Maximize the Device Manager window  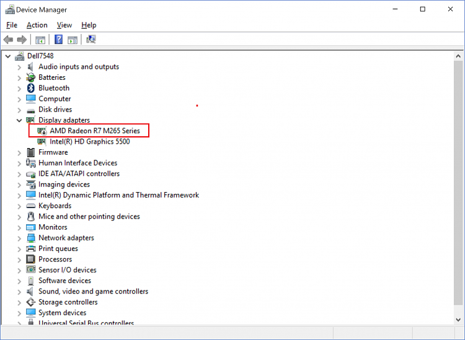(423, 9)
